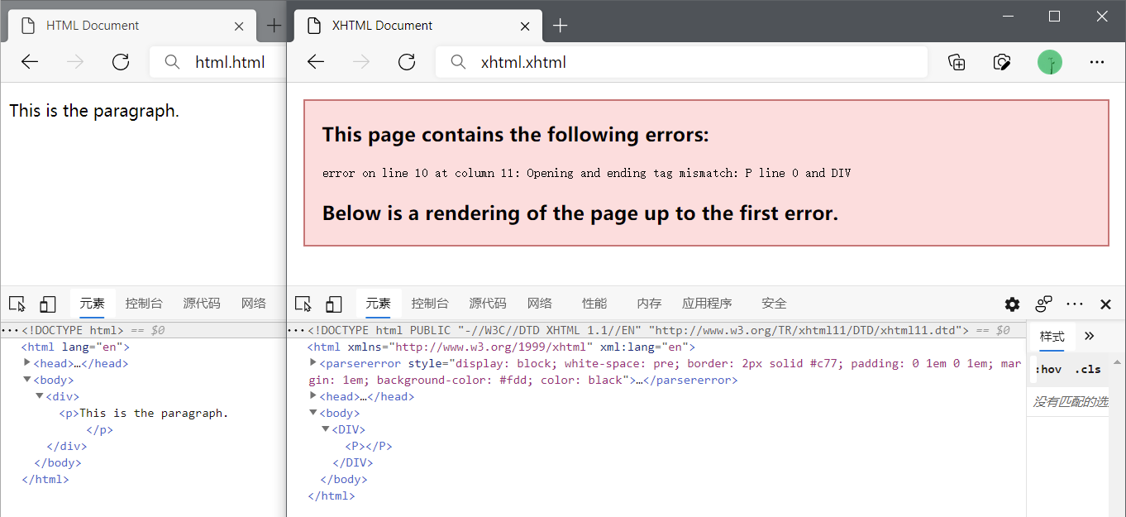Viewport: 1126px width, 517px height.
Task: Click the back arrow on the XHTML window
Action: click(x=315, y=61)
